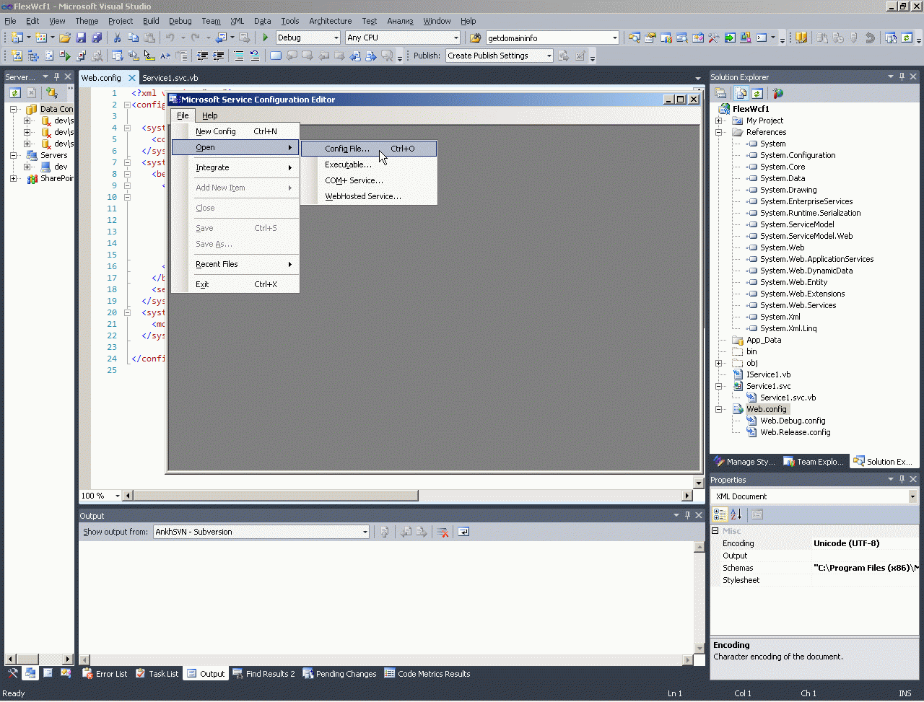Image resolution: width=924 pixels, height=702 pixels.
Task: Open Create Publish Settings dropdown
Action: tap(549, 56)
